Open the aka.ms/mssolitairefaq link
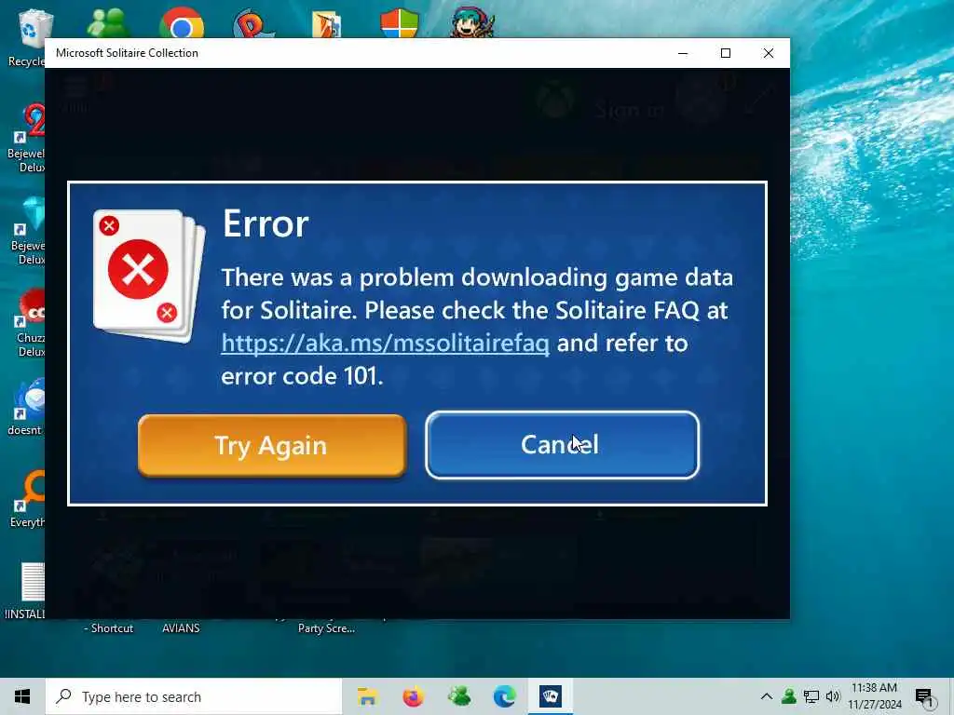 click(x=385, y=343)
